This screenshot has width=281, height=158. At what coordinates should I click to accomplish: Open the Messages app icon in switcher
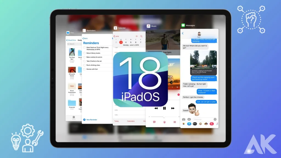(x=183, y=26)
